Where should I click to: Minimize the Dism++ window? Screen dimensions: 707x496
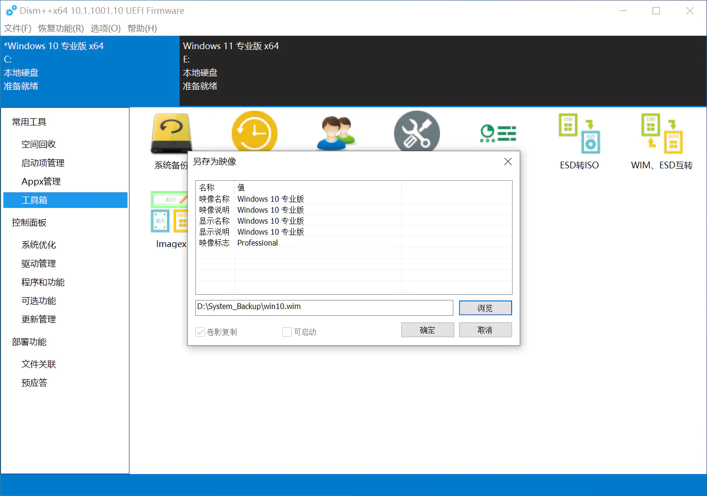[623, 10]
